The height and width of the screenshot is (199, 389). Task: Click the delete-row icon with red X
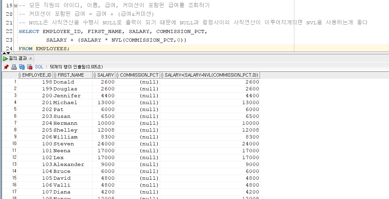click(30, 67)
